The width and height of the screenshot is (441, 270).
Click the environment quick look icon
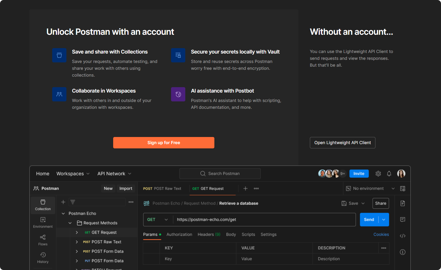point(403,189)
